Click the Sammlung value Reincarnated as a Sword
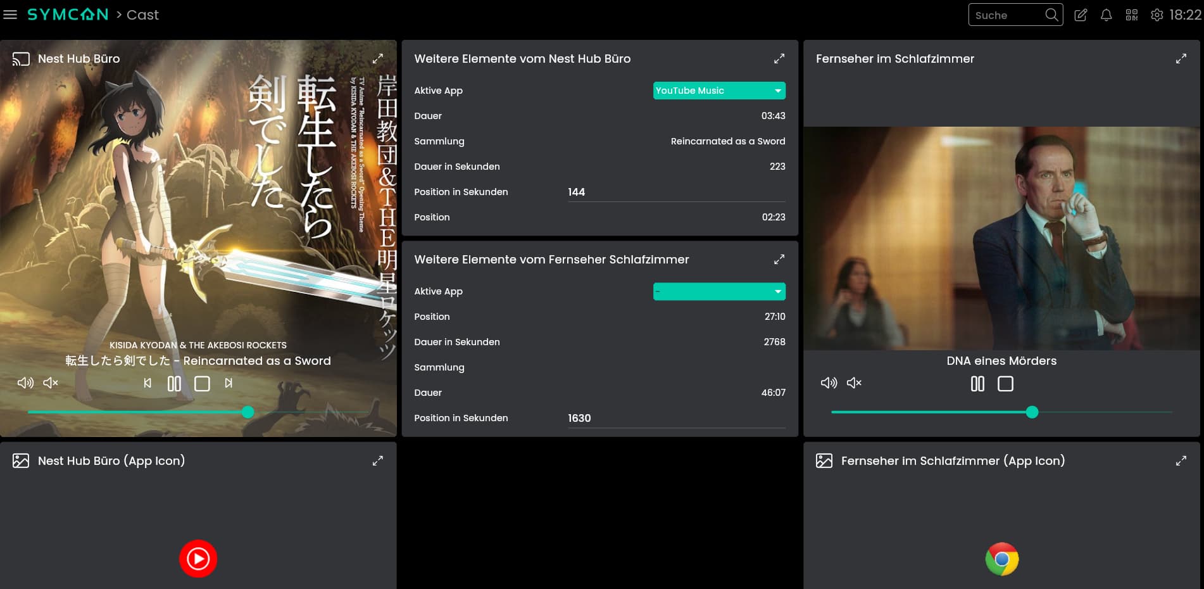 728,141
